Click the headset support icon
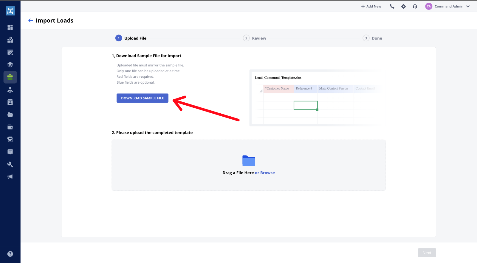 (415, 6)
